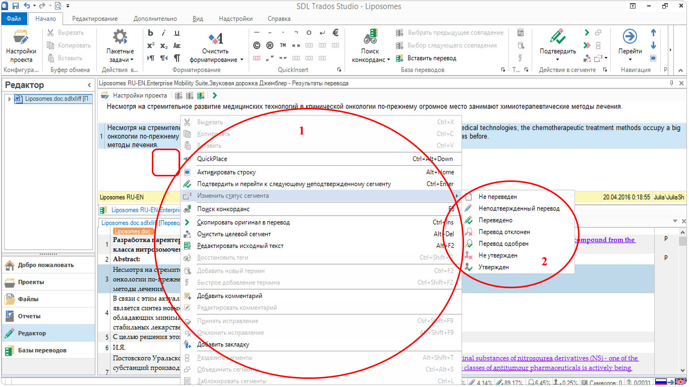689x387 pixels.
Task: Choose Copy source to target entry
Action: pos(321,222)
